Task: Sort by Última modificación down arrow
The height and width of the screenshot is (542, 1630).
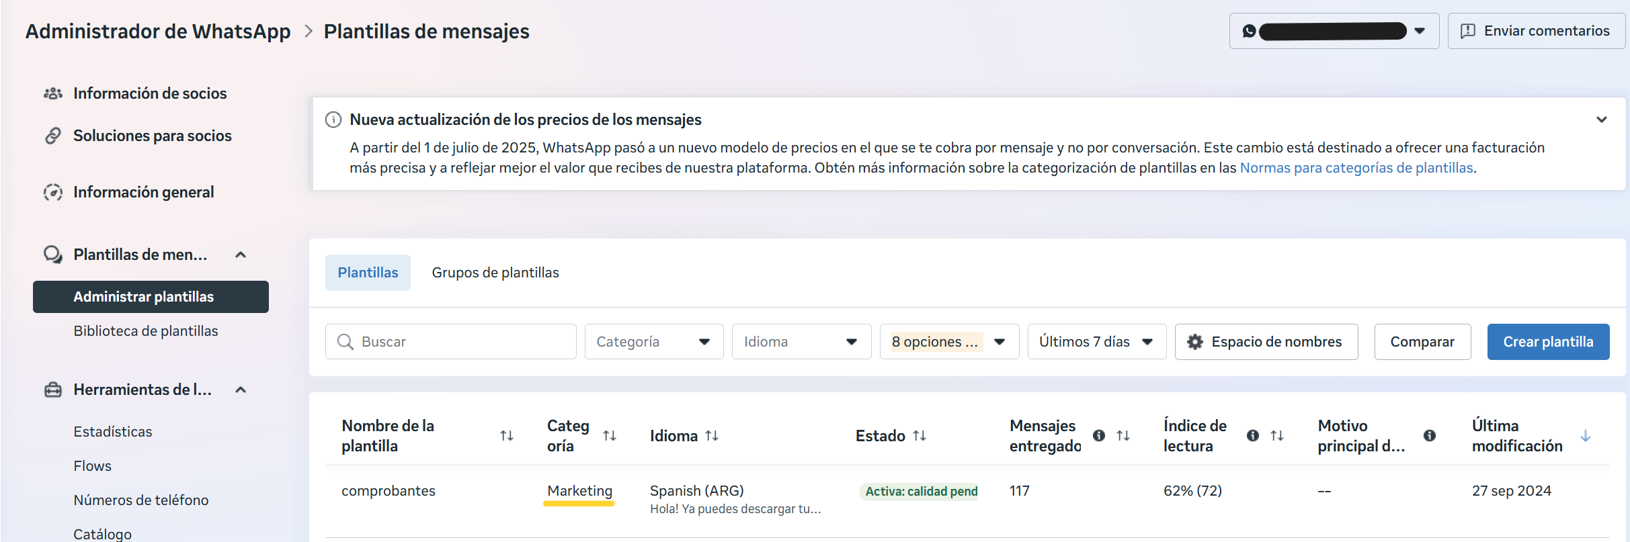Action: tap(1586, 436)
